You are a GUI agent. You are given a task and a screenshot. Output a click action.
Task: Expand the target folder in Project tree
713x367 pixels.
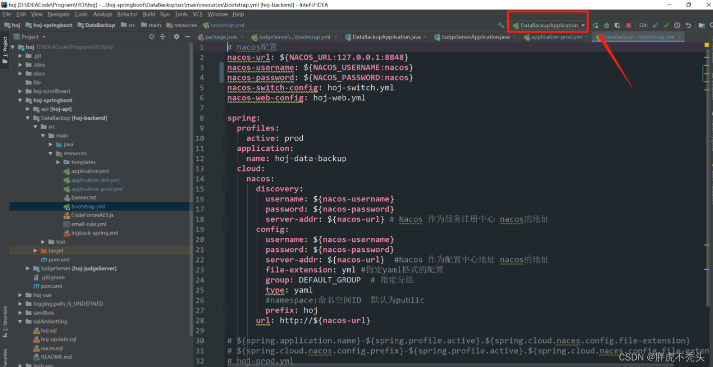point(36,251)
